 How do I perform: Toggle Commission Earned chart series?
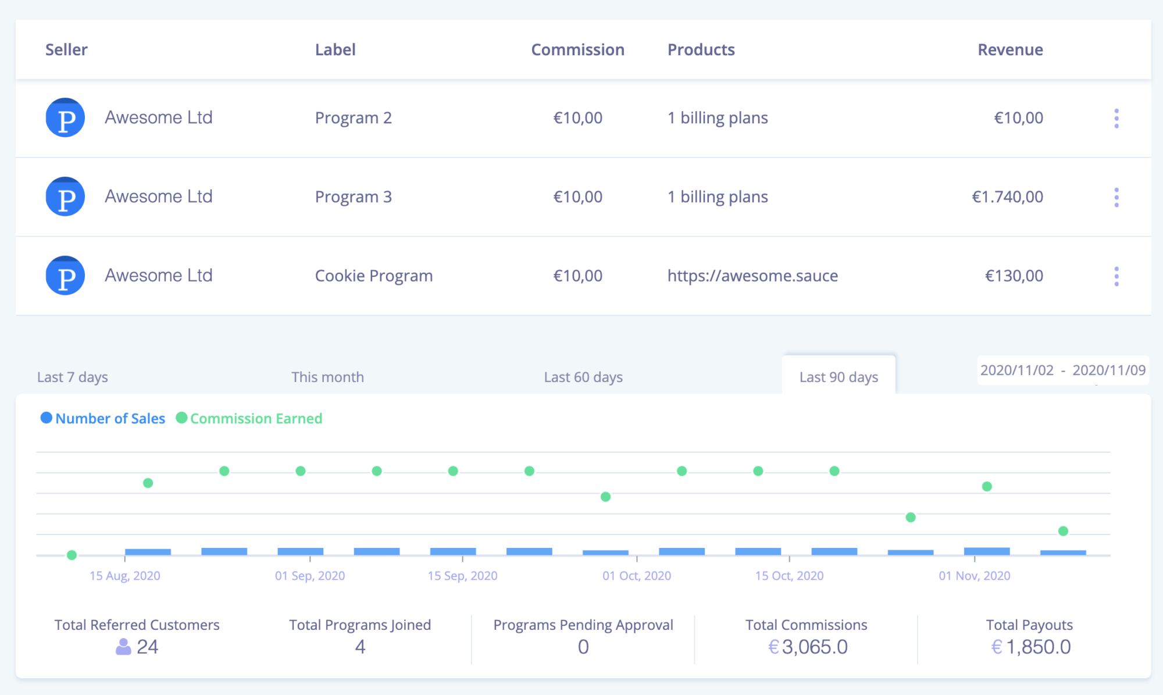[249, 418]
